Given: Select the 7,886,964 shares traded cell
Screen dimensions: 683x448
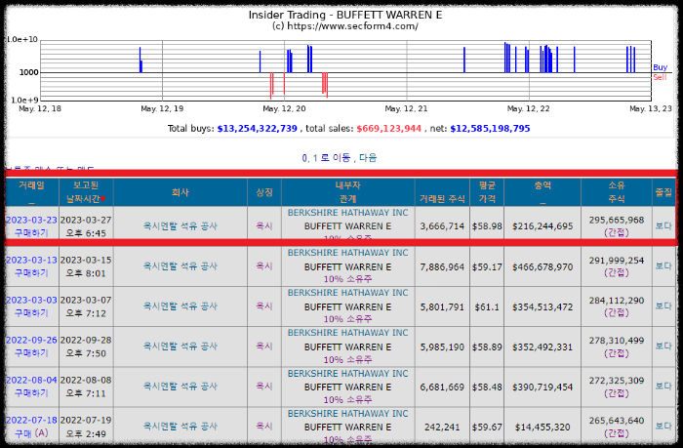Looking at the screenshot, I should 442,266.
